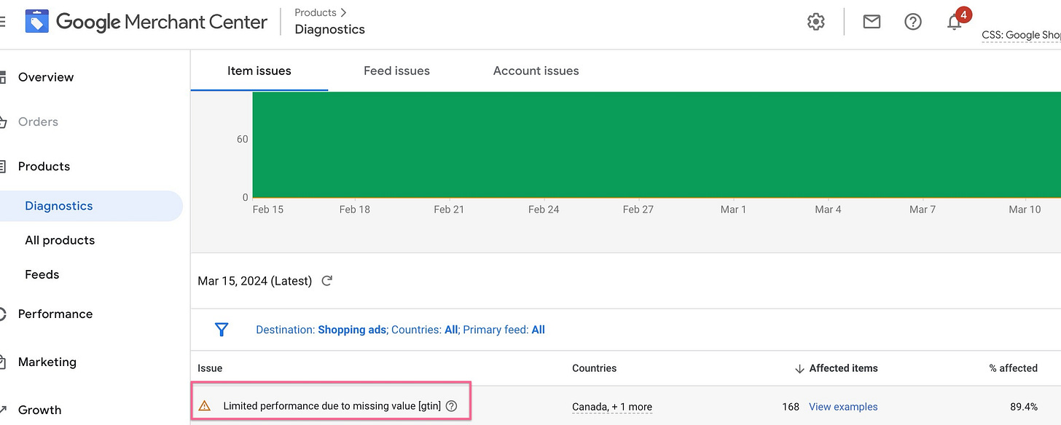Expand Products in the sidebar
Screen dimensions: 1061x425
(x=44, y=167)
